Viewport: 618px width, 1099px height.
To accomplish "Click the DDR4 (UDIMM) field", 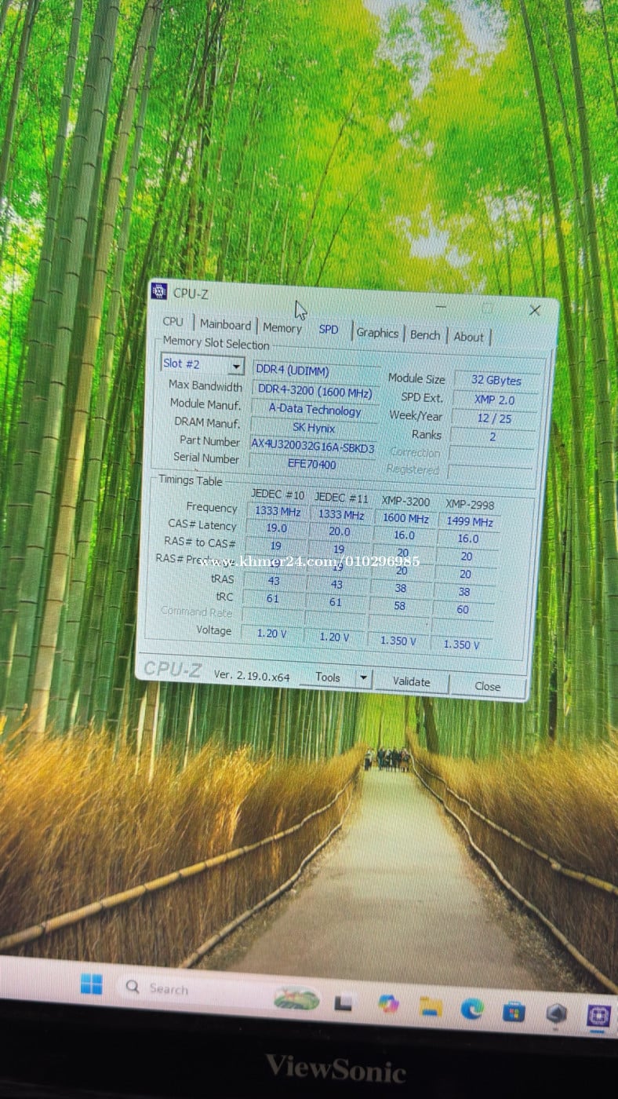I will 315,371.
